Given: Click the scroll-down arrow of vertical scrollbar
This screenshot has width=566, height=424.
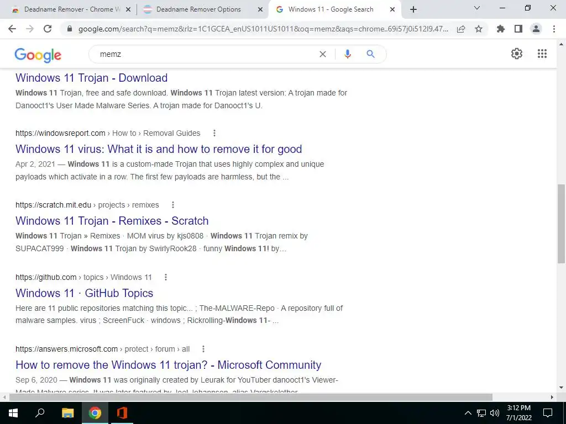Looking at the screenshot, I should [561, 388].
